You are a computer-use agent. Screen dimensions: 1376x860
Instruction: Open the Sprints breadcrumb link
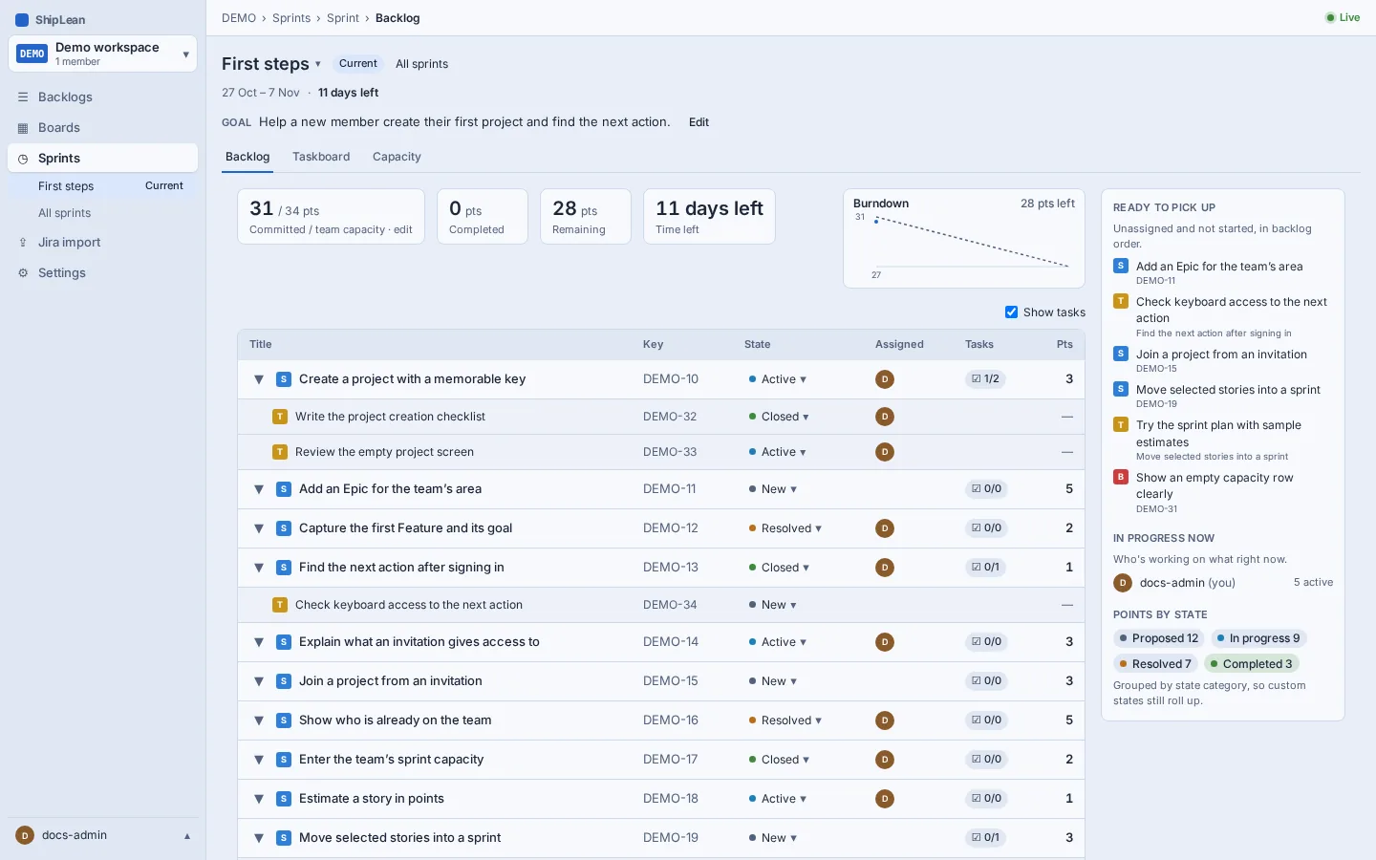tap(291, 18)
